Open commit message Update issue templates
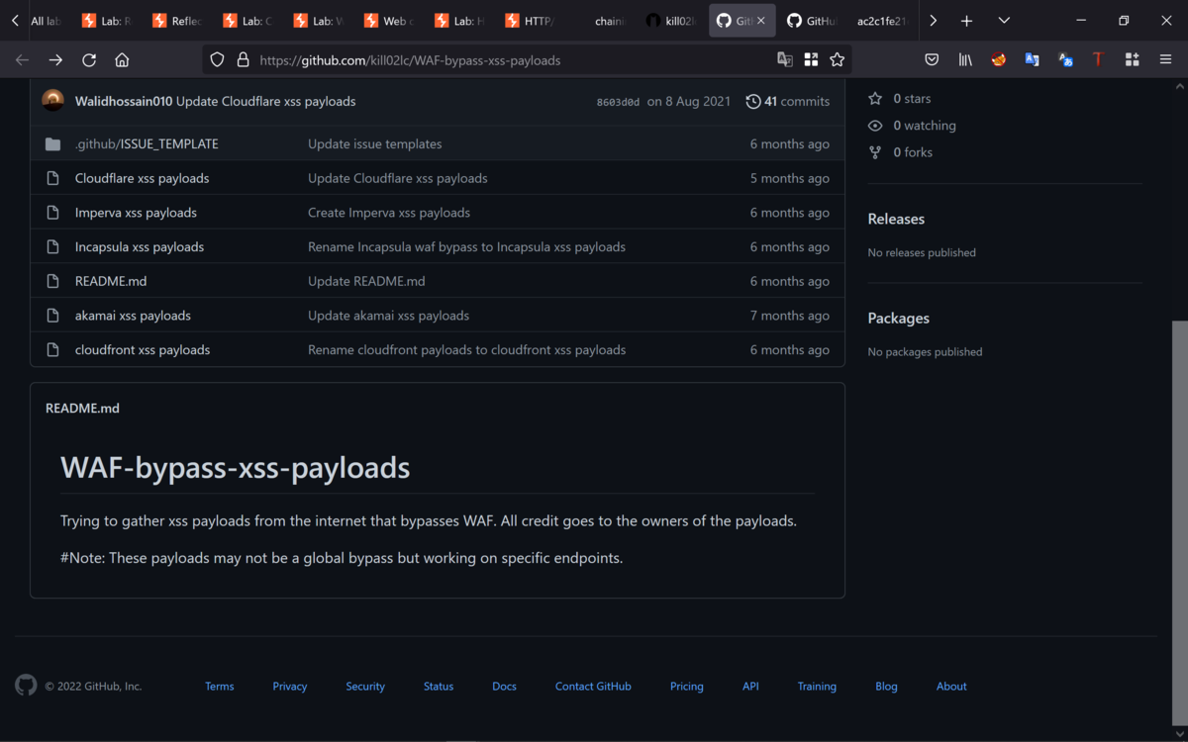This screenshot has height=742, width=1188. 375,143
